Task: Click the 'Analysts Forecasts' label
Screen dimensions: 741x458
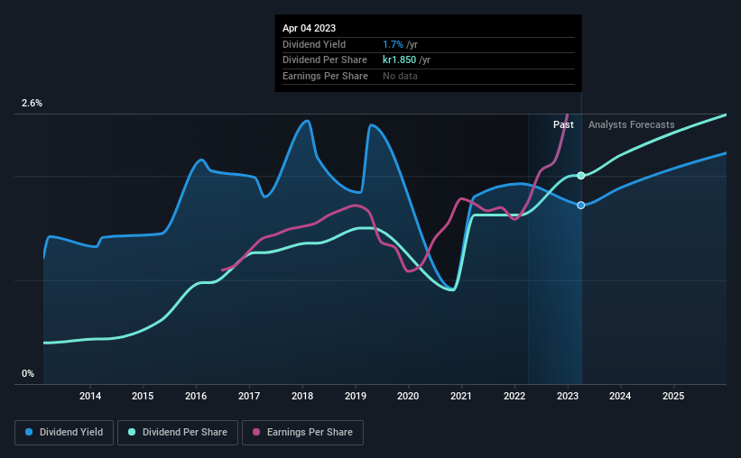Action: (632, 124)
